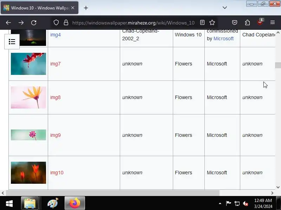Reload the current page

(x=34, y=23)
